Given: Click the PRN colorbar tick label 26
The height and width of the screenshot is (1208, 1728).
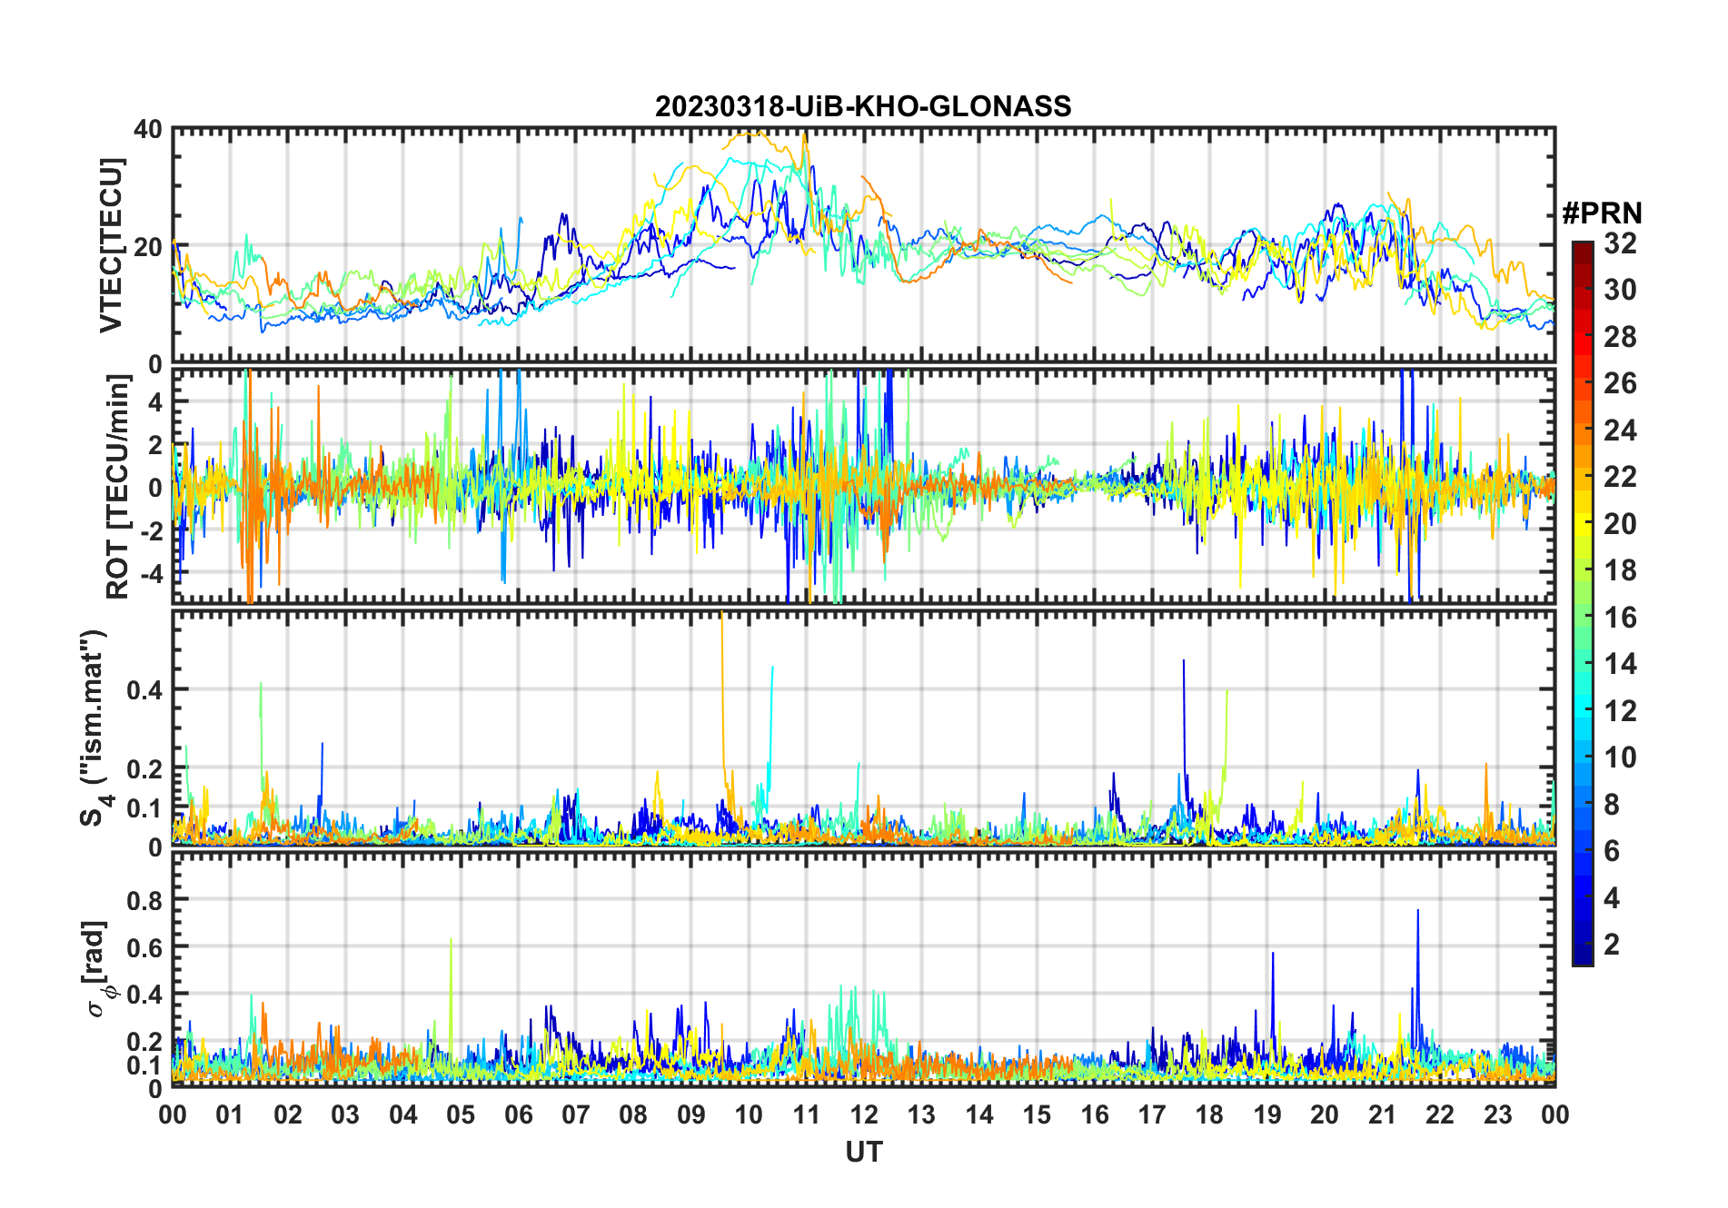Looking at the screenshot, I should pyautogui.click(x=1620, y=383).
